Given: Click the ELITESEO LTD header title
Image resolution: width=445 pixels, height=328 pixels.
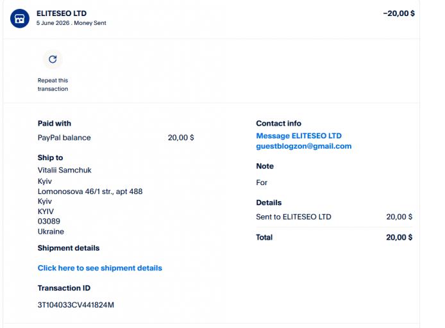Looking at the screenshot, I should pos(62,13).
